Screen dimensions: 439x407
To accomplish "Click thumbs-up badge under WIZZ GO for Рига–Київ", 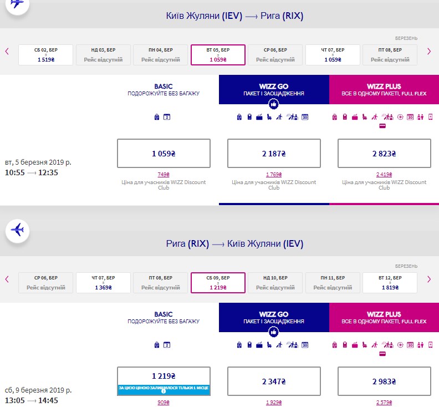I will pos(274,332).
